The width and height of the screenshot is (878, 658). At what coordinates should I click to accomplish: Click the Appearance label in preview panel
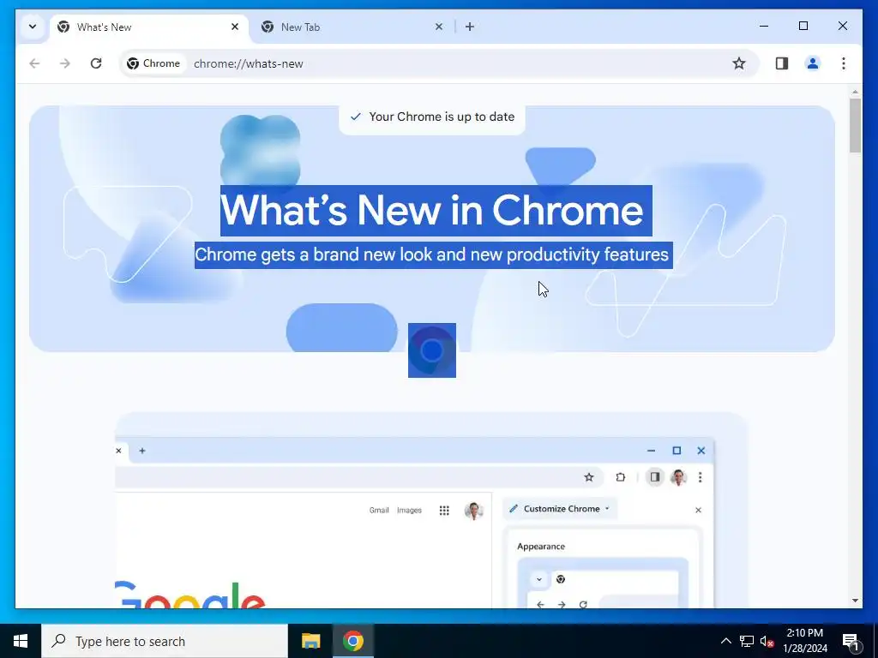[541, 546]
